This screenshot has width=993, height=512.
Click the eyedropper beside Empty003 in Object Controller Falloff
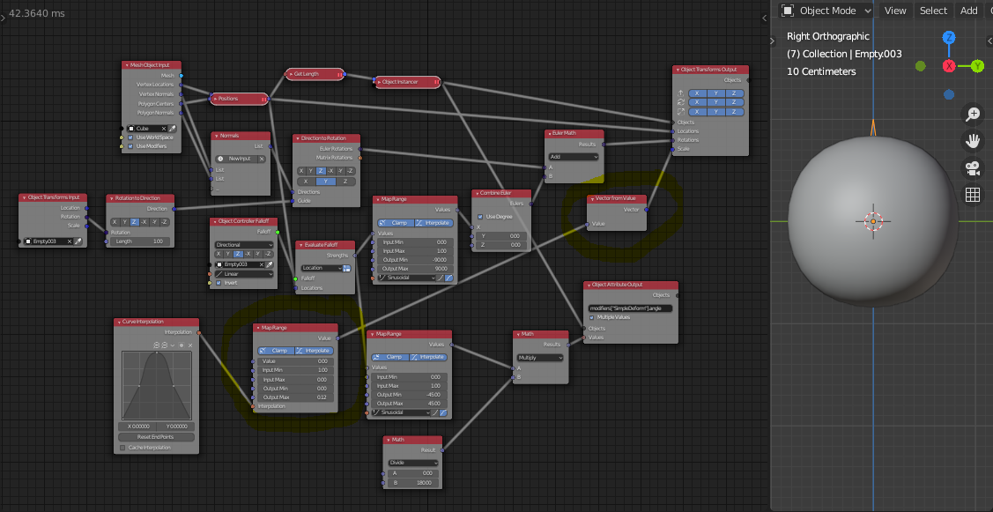pos(269,264)
